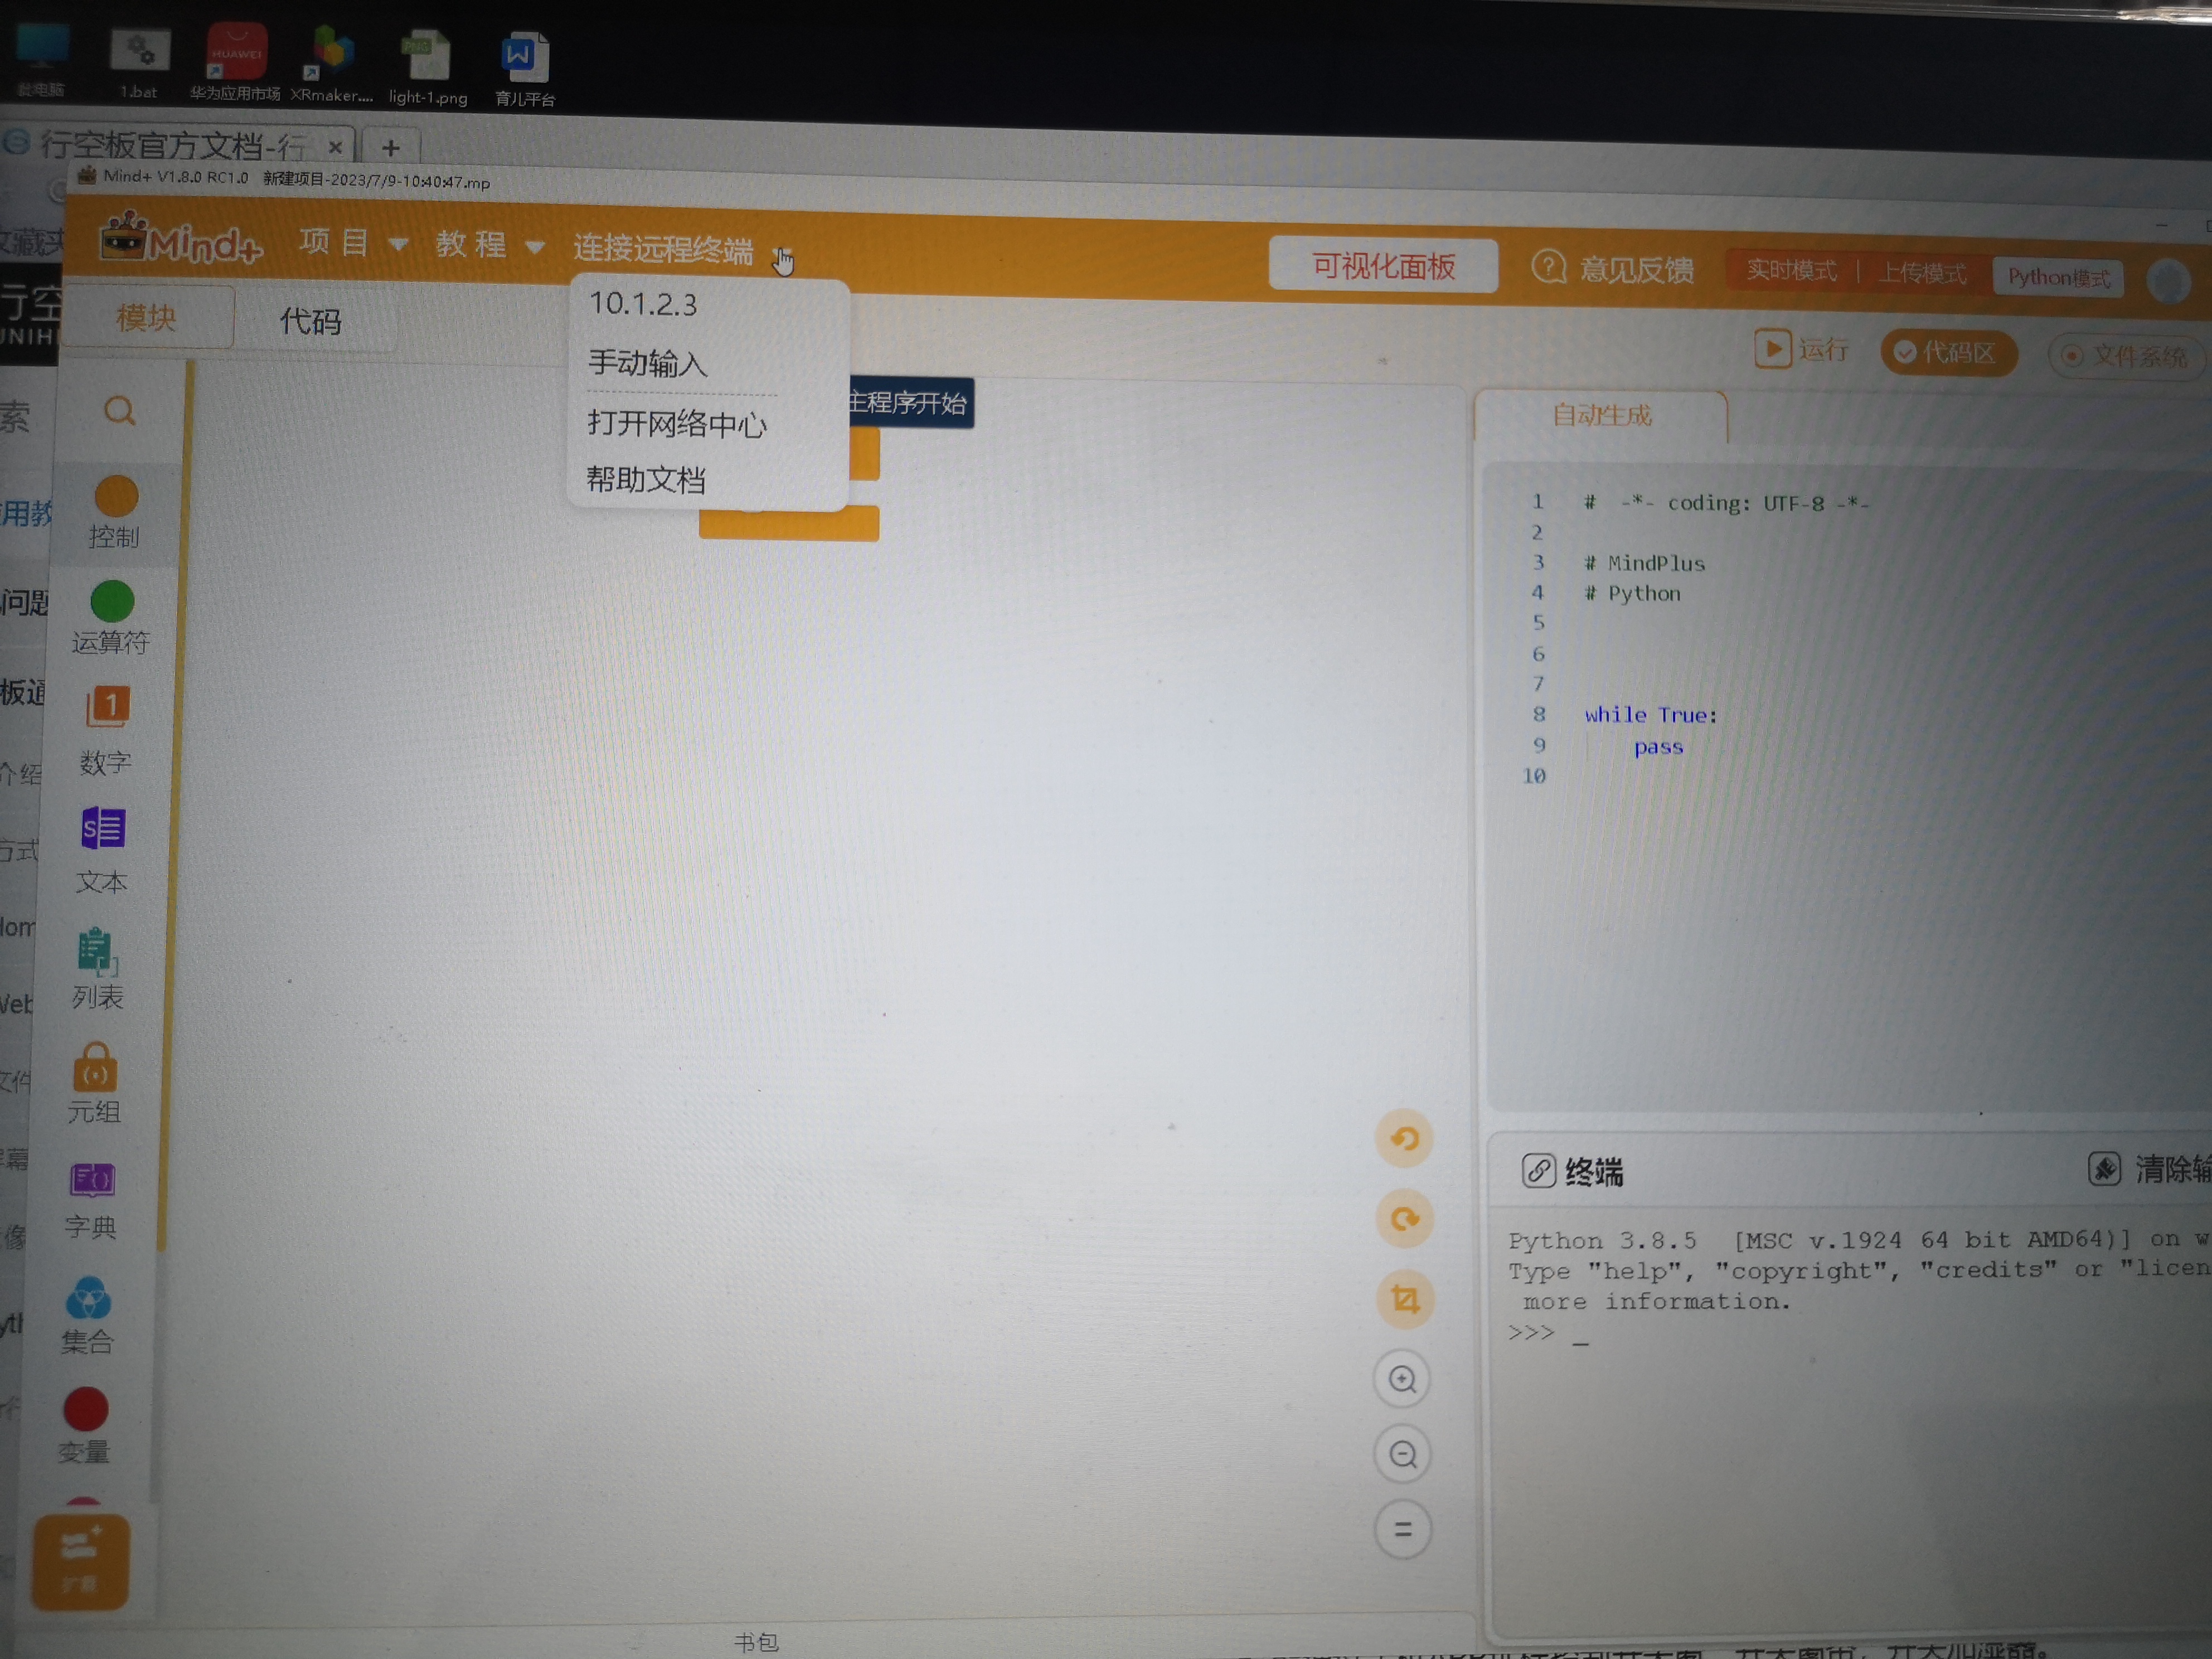Open the extensions library button
The width and height of the screenshot is (2212, 1659).
(80, 1563)
